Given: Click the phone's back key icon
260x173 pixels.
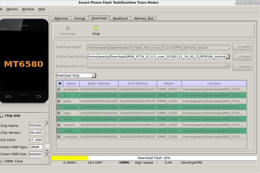Looking at the screenshot, I should coord(39,96).
